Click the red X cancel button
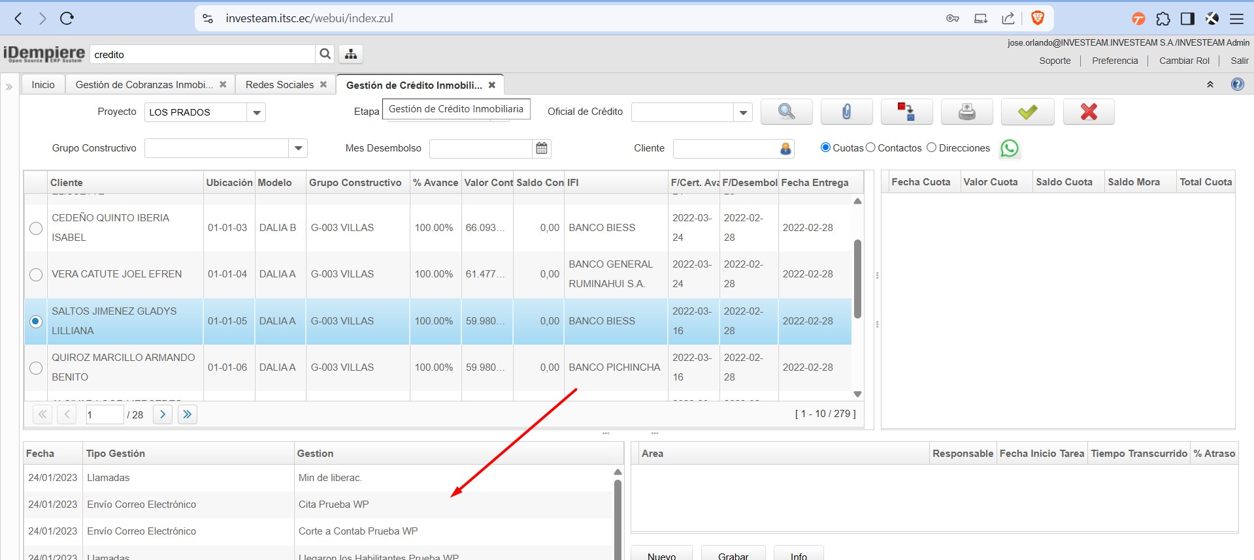Viewport: 1254px width, 560px height. [1088, 112]
